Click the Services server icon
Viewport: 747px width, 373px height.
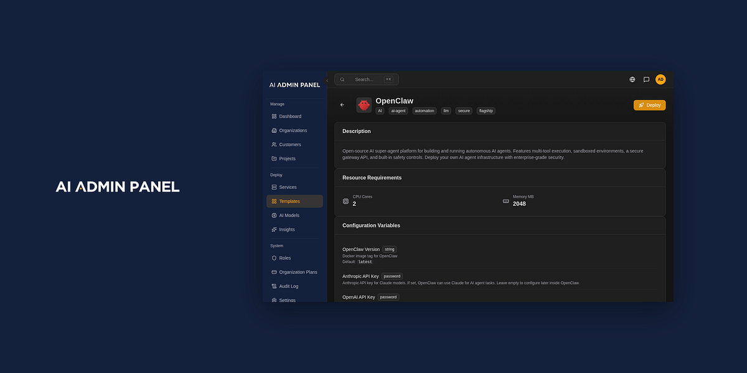[274, 187]
